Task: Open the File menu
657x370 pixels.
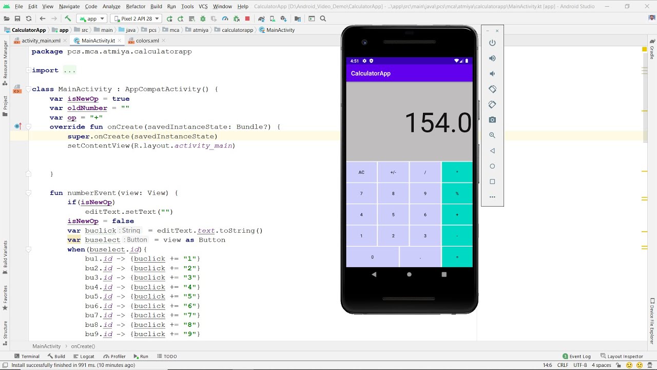Action: point(19,6)
